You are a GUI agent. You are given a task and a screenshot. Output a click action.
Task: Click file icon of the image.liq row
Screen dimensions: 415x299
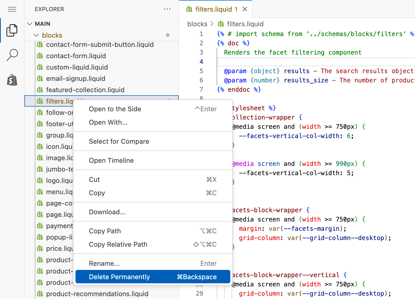pos(40,158)
